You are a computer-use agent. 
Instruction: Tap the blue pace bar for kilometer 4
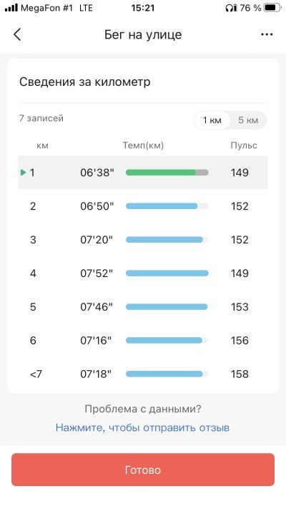point(167,273)
